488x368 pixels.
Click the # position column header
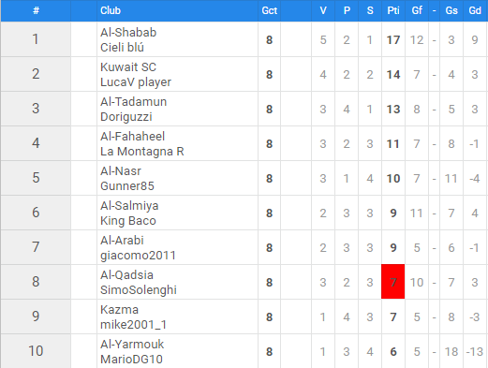(x=36, y=10)
